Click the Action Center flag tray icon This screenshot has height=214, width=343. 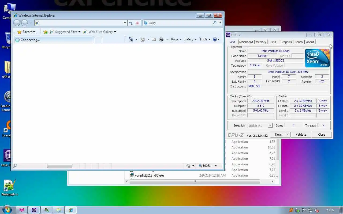(x=304, y=210)
